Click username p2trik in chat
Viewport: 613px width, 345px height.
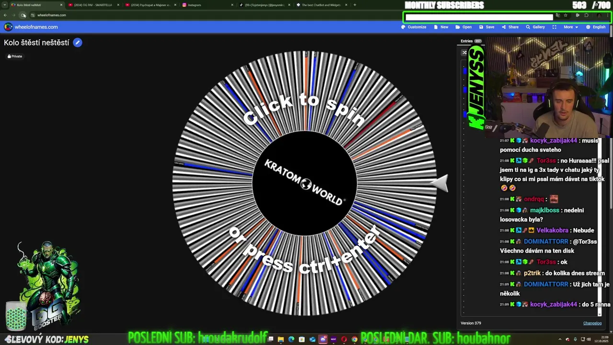tap(532, 273)
